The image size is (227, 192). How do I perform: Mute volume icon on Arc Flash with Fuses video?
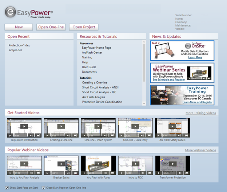105,173
